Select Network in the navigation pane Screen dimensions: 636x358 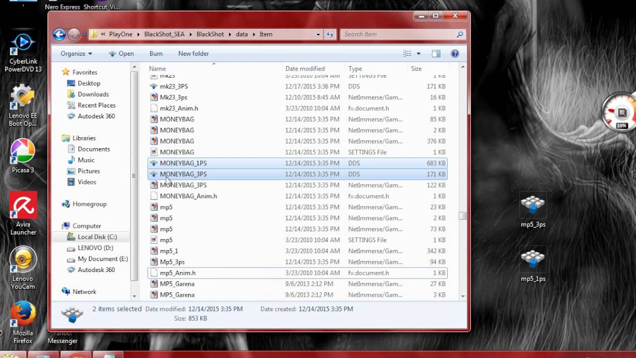84,291
